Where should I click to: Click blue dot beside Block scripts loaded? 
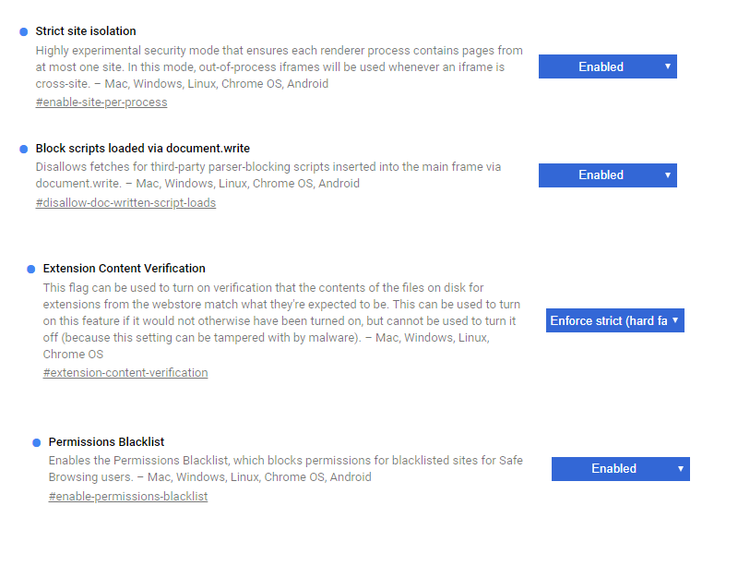24,149
